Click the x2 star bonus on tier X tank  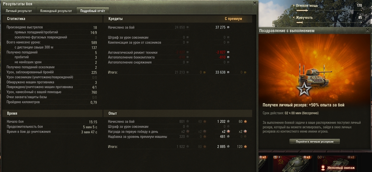306,157
